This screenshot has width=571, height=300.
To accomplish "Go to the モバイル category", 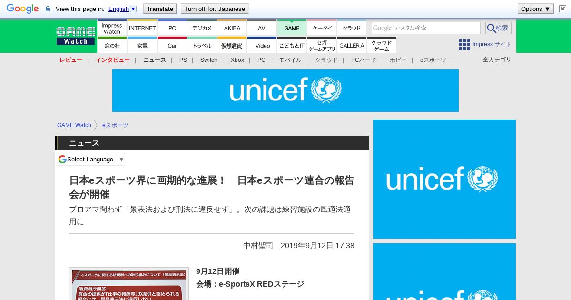I will pos(290,60).
